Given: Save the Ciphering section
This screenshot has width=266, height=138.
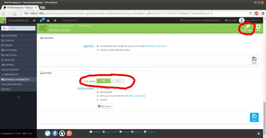Looking at the screenshot, I should tap(254, 60).
